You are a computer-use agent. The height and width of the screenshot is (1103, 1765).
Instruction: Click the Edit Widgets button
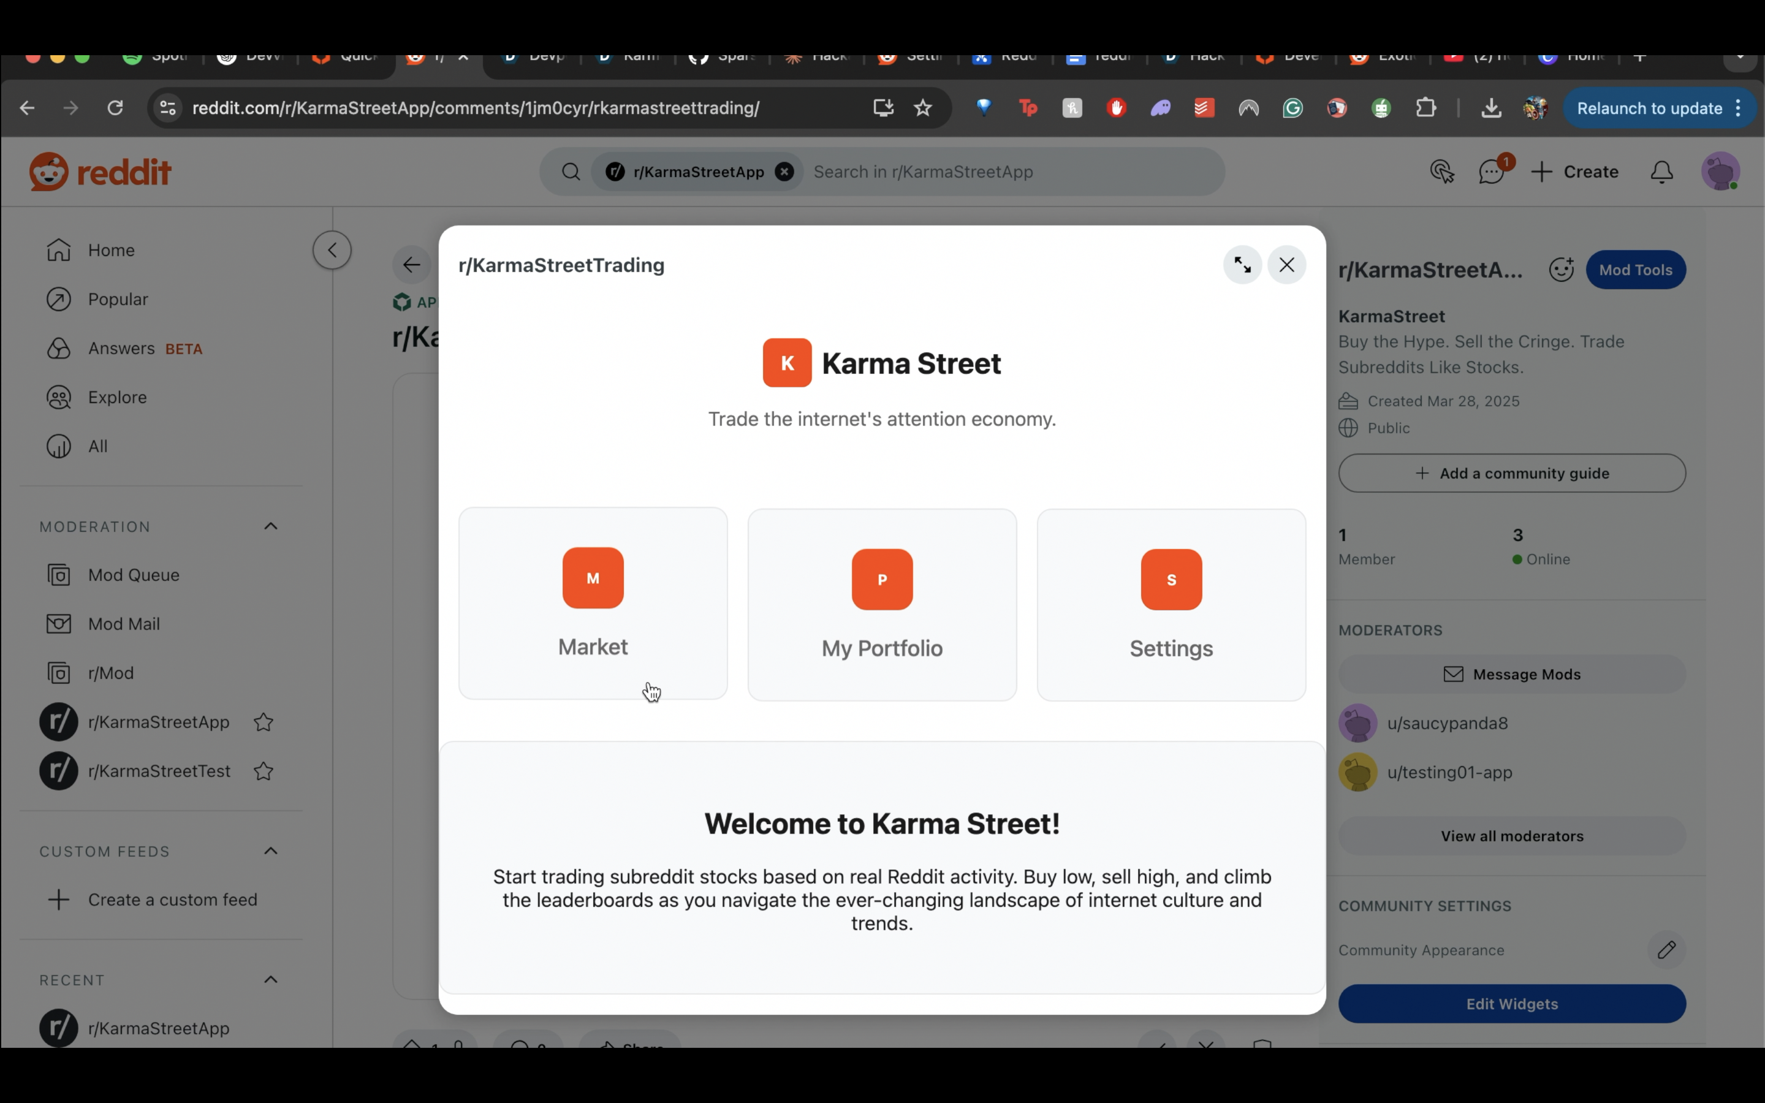click(1511, 1004)
